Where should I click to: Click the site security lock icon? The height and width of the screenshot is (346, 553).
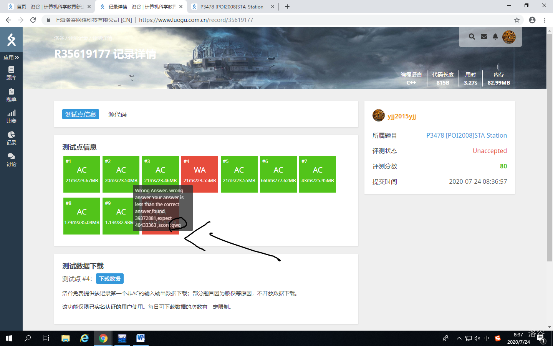click(48, 20)
